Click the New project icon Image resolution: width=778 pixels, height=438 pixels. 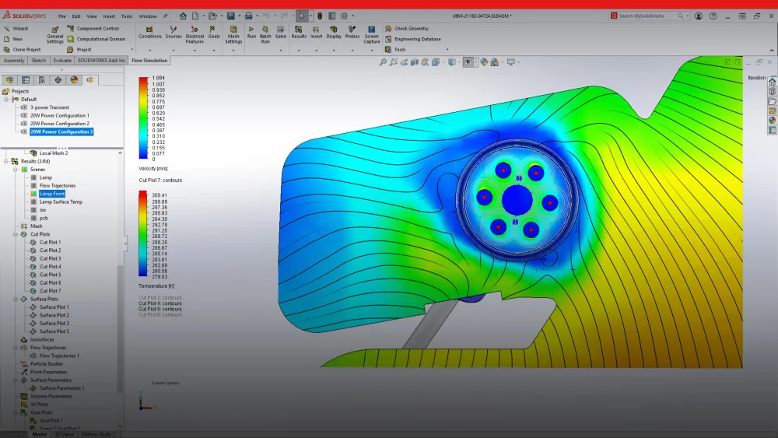pos(7,39)
